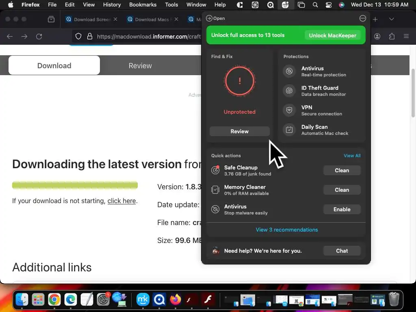This screenshot has width=416, height=312.
Task: Click the 'click here' download link
Action: pos(121,201)
